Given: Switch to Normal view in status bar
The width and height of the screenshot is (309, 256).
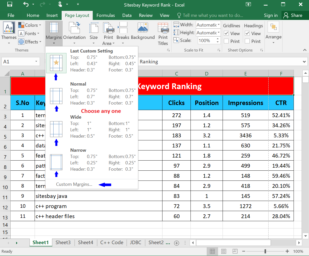Looking at the screenshot, I should 212,251.
